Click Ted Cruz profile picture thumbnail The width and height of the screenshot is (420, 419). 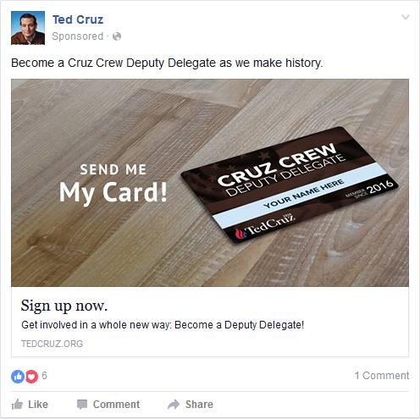pos(28,28)
